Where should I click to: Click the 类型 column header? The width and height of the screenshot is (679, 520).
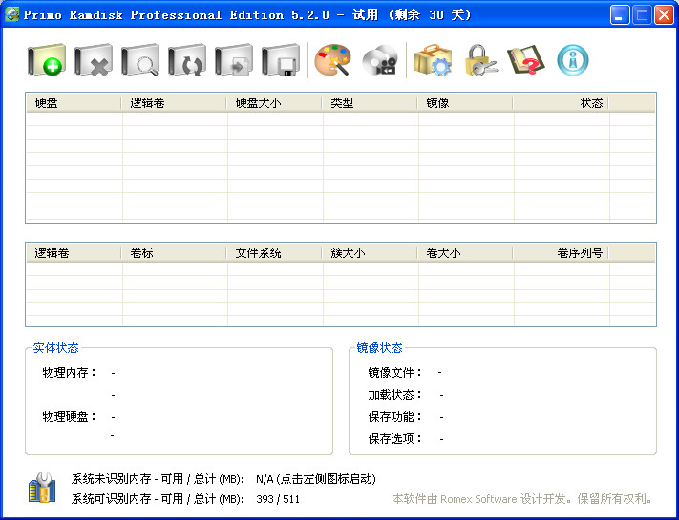tap(370, 102)
